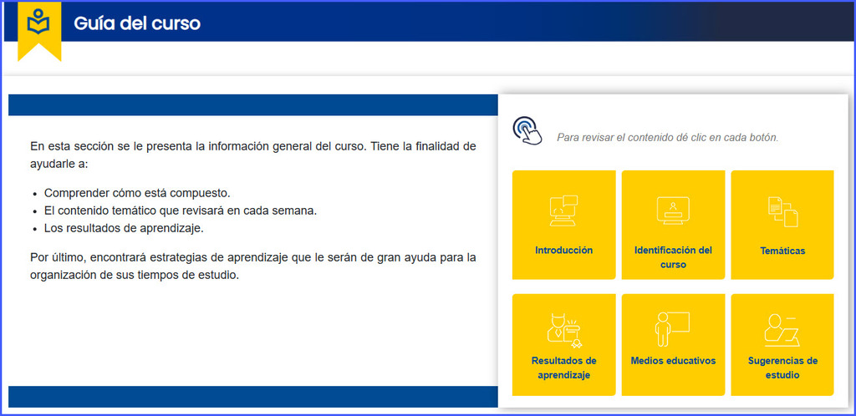
Task: Click the documents icon above Temáticas
Action: pyautogui.click(x=782, y=212)
